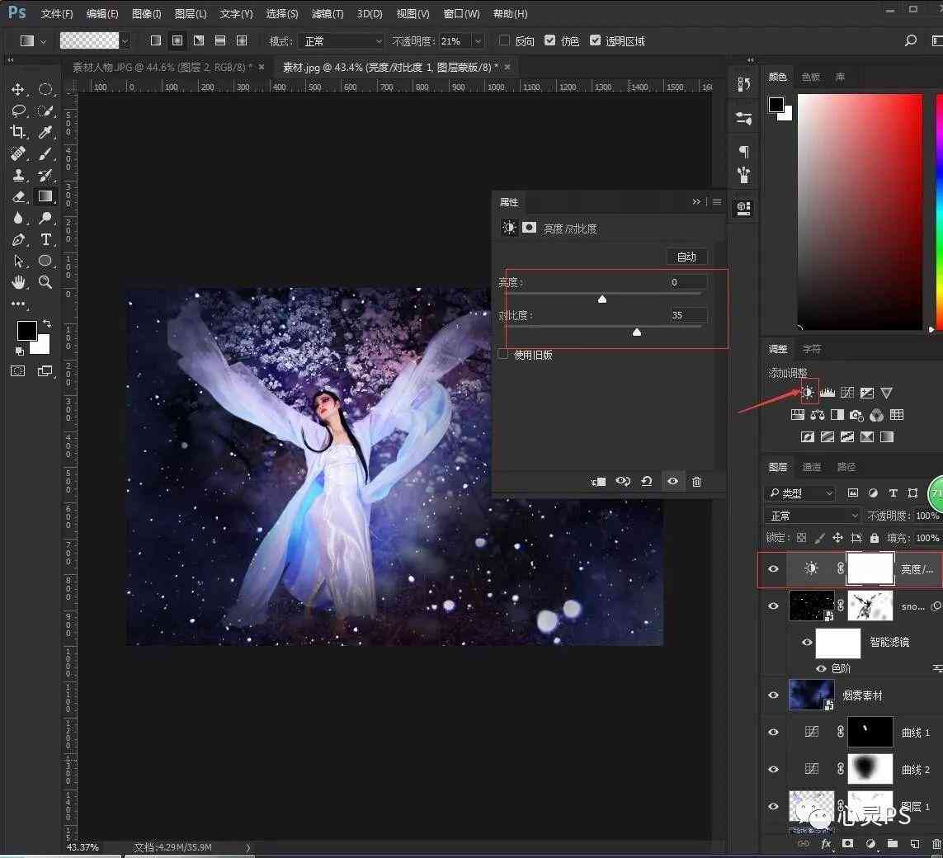Collapse the Properties panel with double arrows
This screenshot has width=943, height=858.
pyautogui.click(x=696, y=202)
